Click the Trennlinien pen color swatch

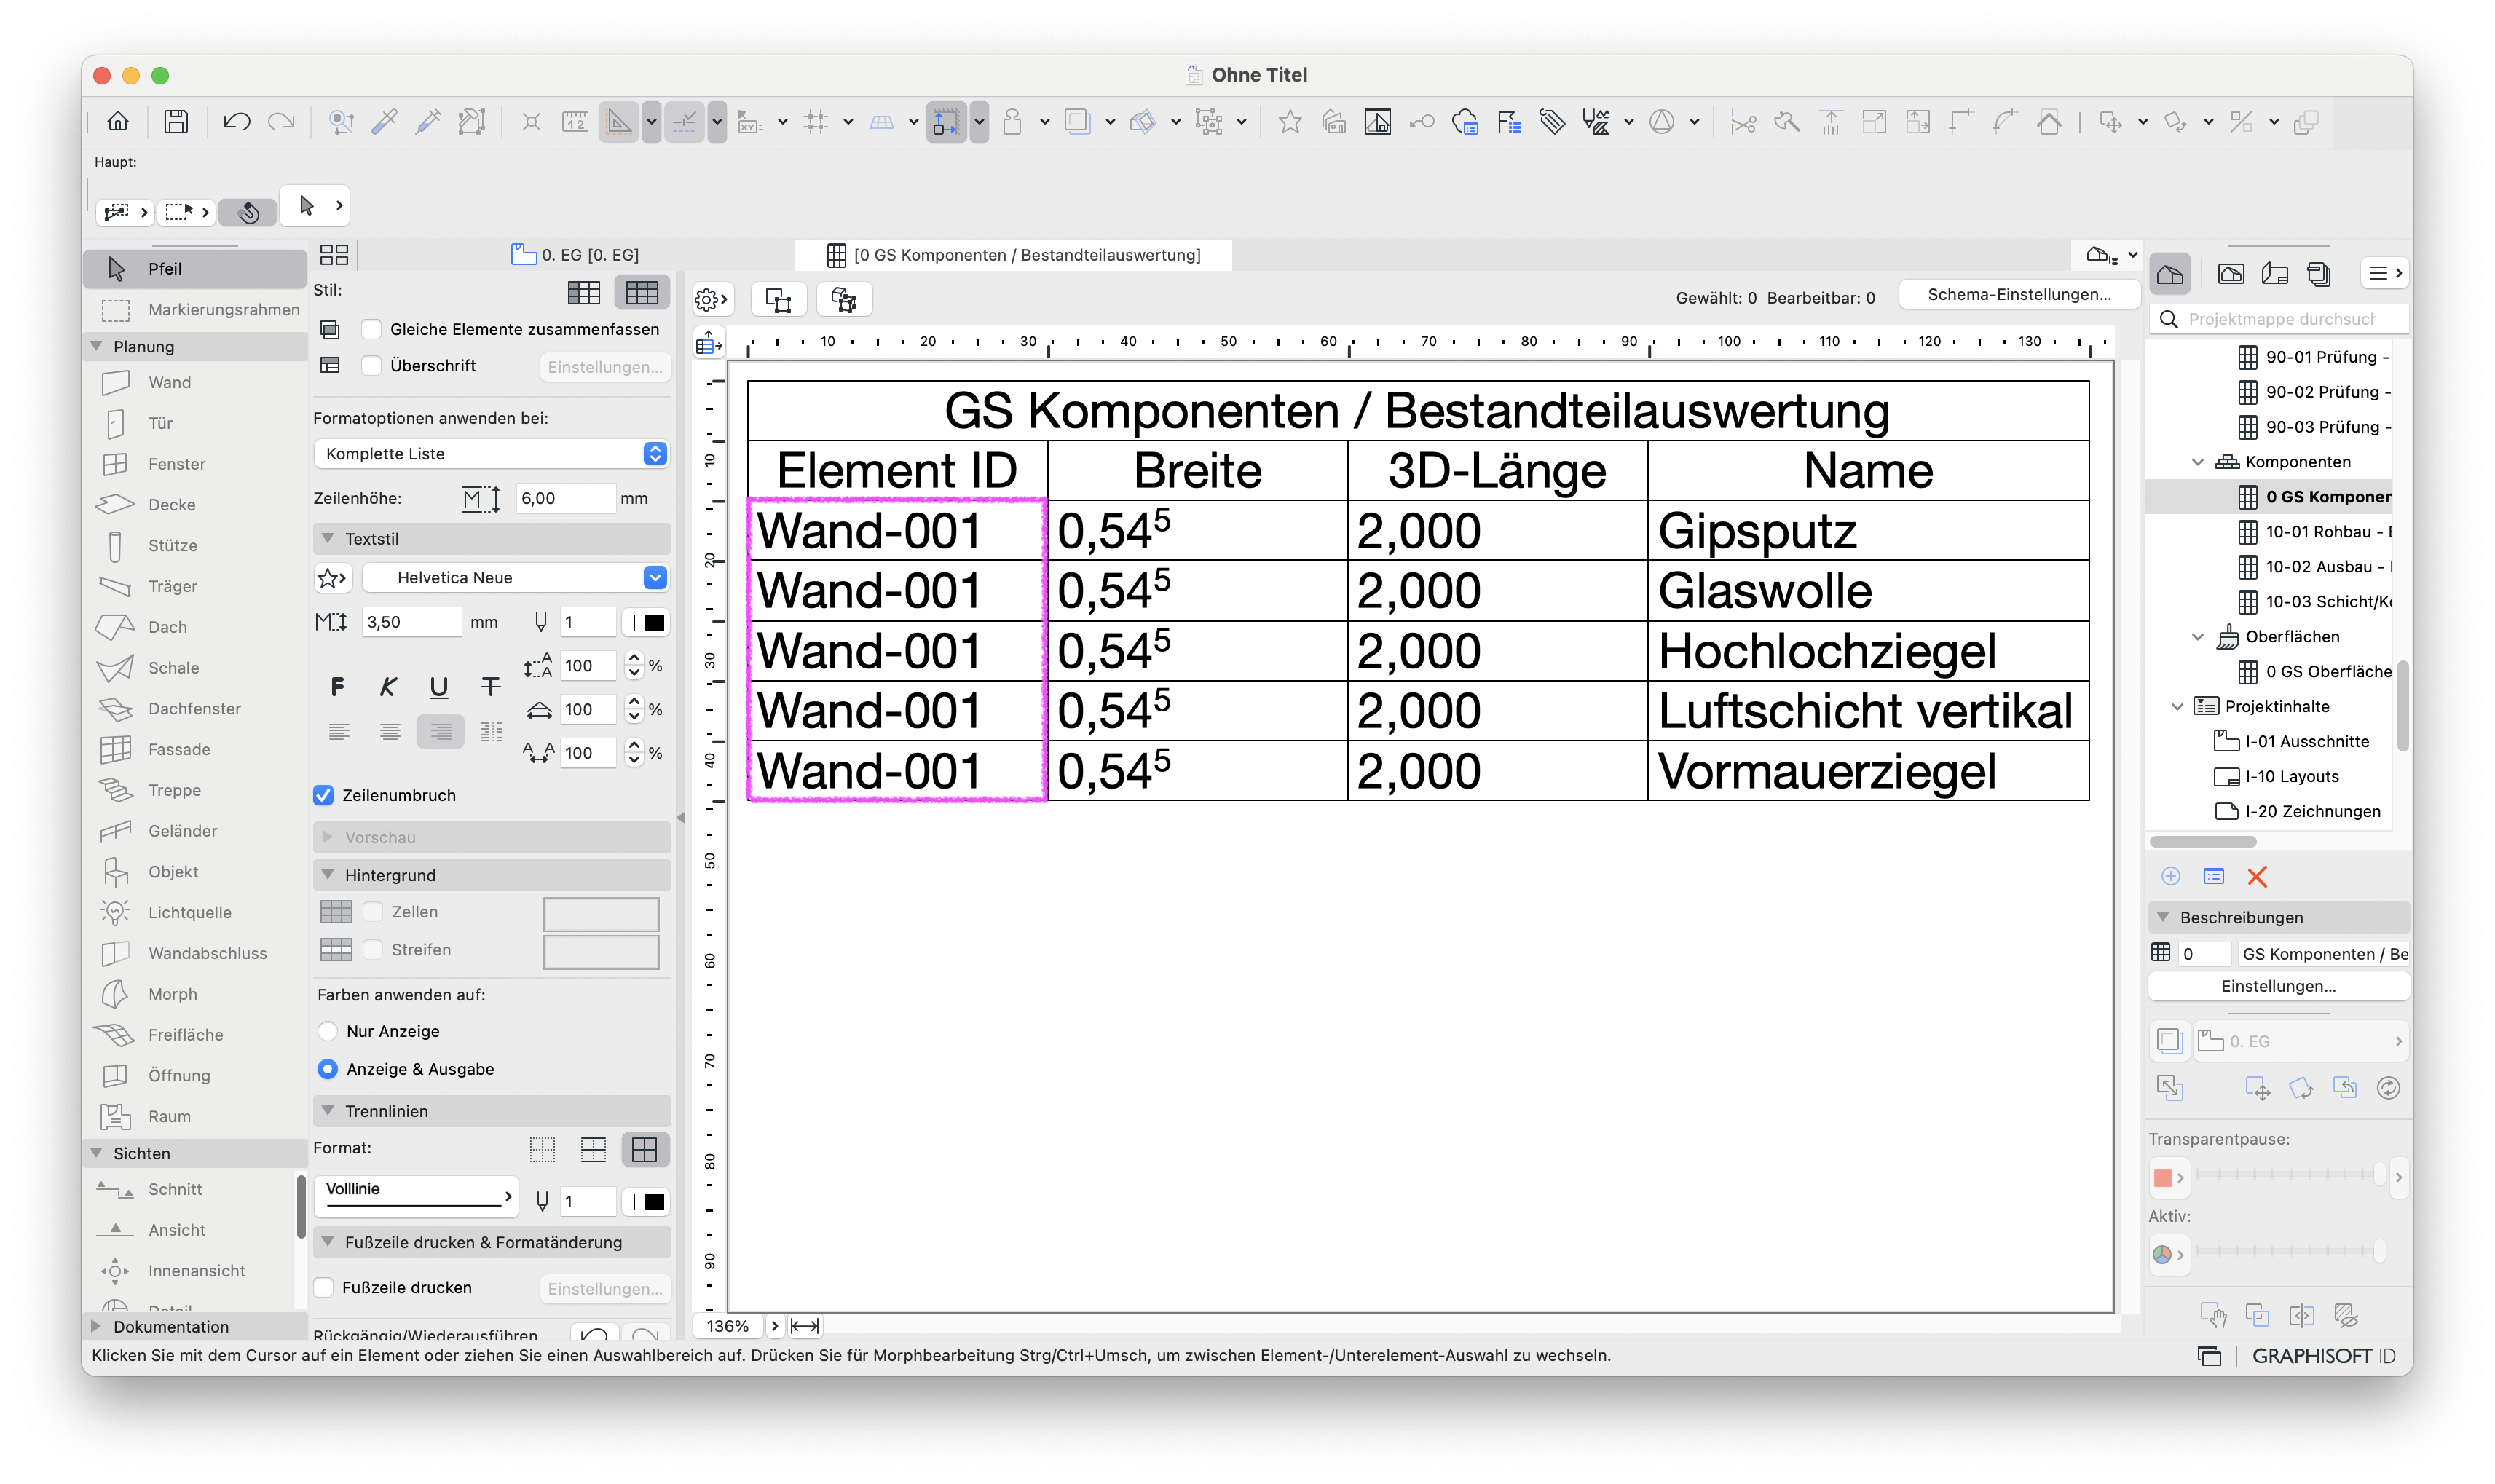click(646, 1202)
